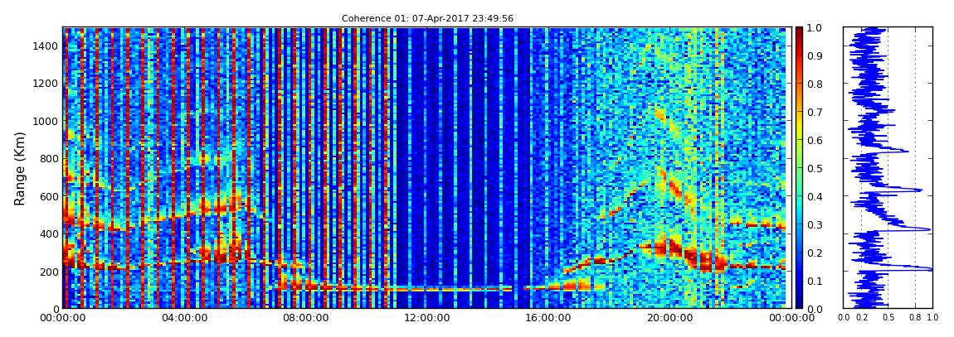The width and height of the screenshot is (954, 337).
Task: Click the 1200 range tick label
Action: [46, 83]
